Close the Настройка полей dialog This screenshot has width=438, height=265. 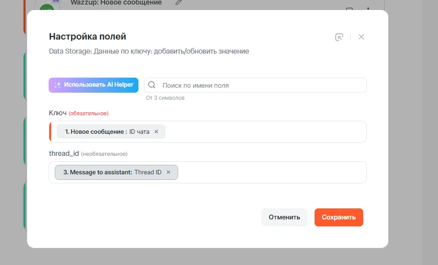pos(361,37)
